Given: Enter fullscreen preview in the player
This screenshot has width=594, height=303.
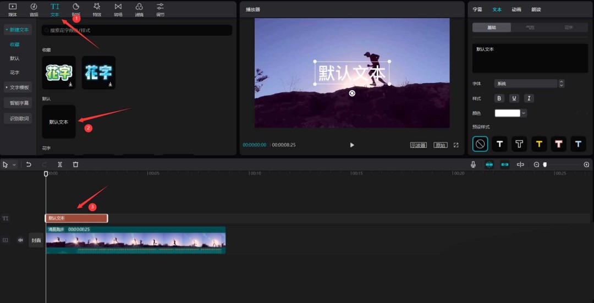Looking at the screenshot, I should (x=455, y=145).
